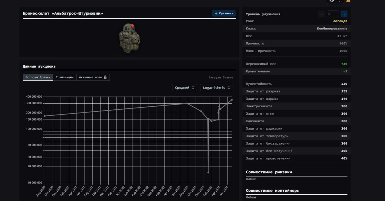This screenshot has width=385, height=201.
Task: Click the orange warning triangle icon
Action: [348, 1]
